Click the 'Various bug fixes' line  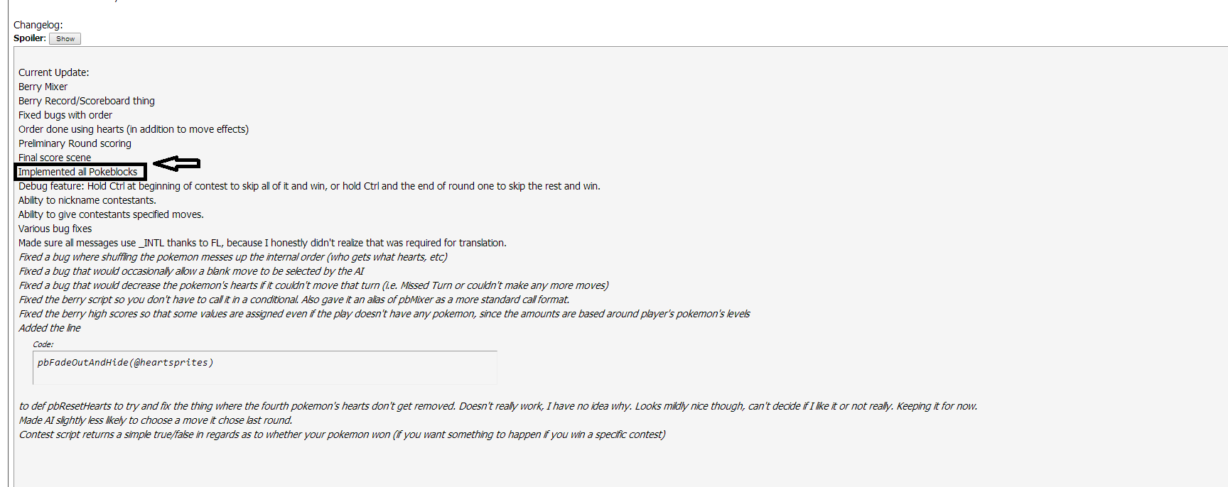pos(55,229)
